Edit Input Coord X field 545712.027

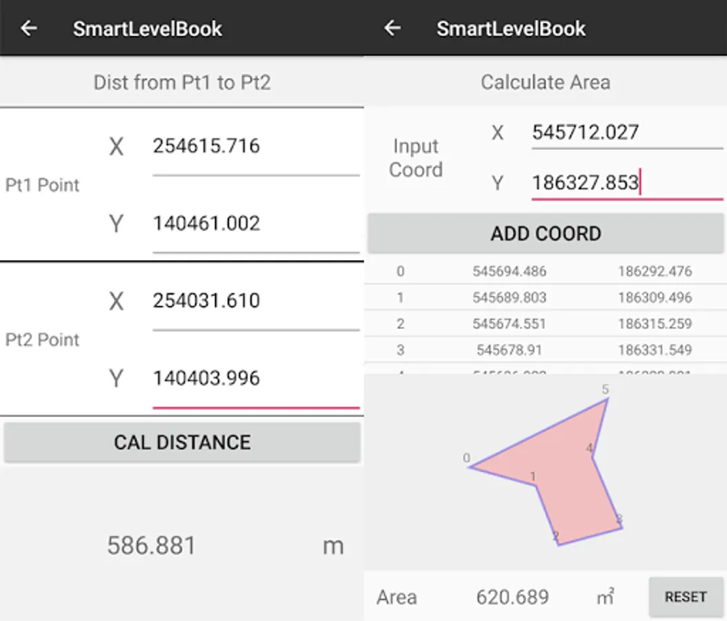[627, 132]
